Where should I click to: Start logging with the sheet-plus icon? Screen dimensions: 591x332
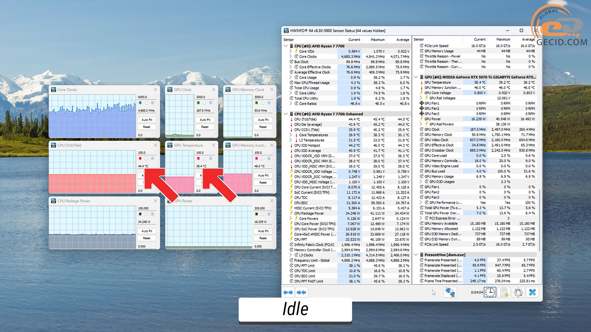[x=504, y=292]
